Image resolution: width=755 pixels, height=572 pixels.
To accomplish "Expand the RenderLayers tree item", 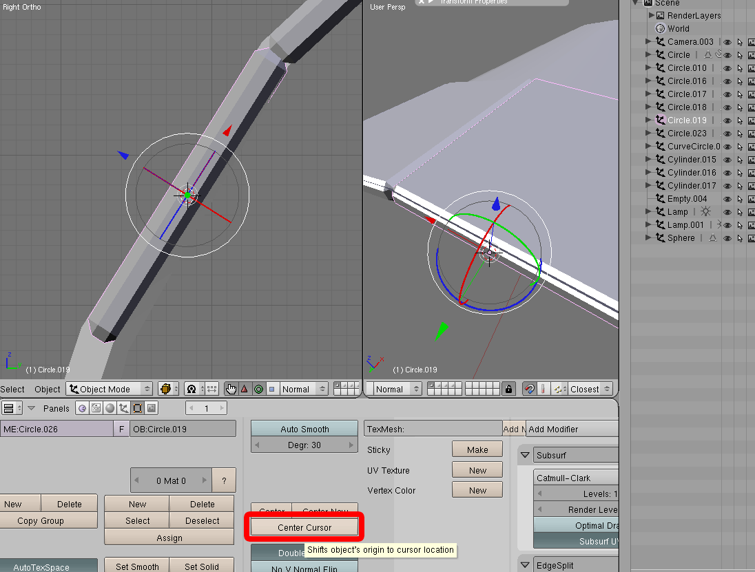I will click(651, 15).
